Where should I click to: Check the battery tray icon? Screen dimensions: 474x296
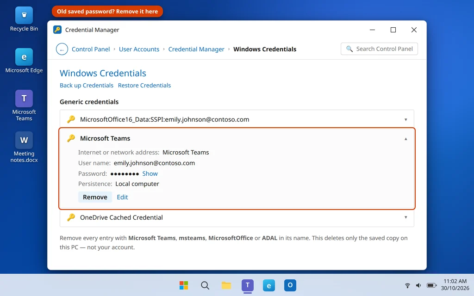pyautogui.click(x=432, y=285)
